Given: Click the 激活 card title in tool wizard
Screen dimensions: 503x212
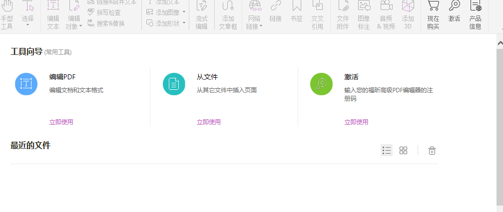Looking at the screenshot, I should 351,77.
